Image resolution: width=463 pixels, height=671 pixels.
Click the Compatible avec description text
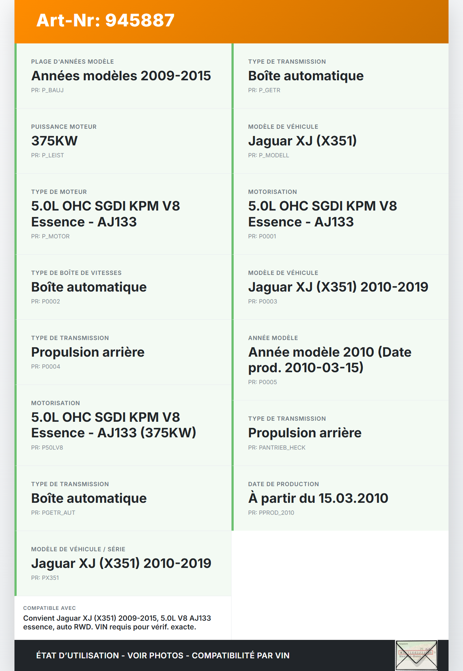pyautogui.click(x=117, y=623)
